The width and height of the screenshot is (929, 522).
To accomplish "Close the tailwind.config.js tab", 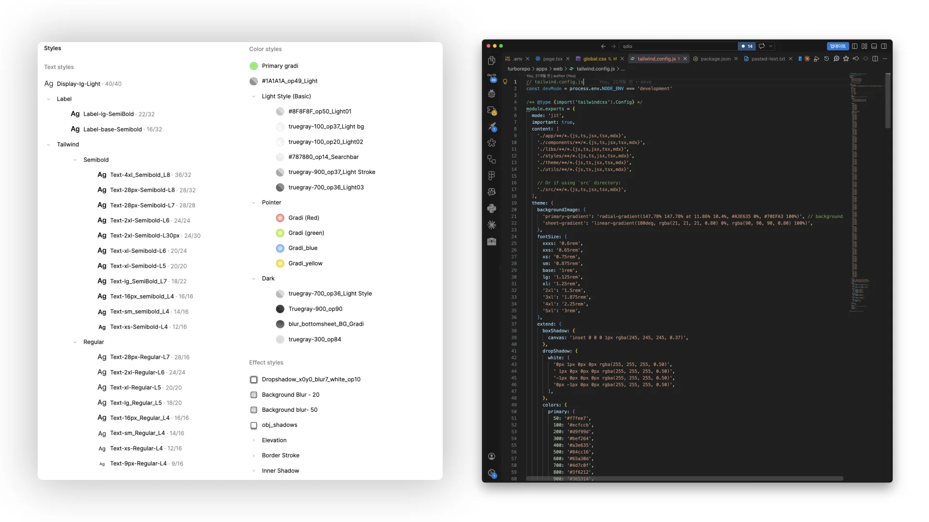I will [685, 59].
